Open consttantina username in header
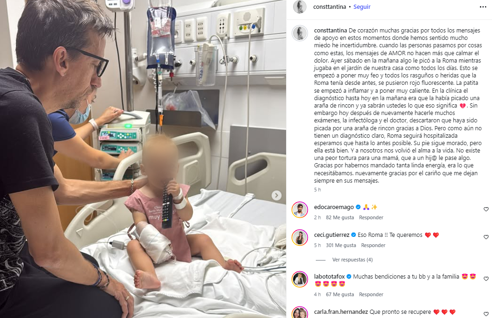 (329, 6)
